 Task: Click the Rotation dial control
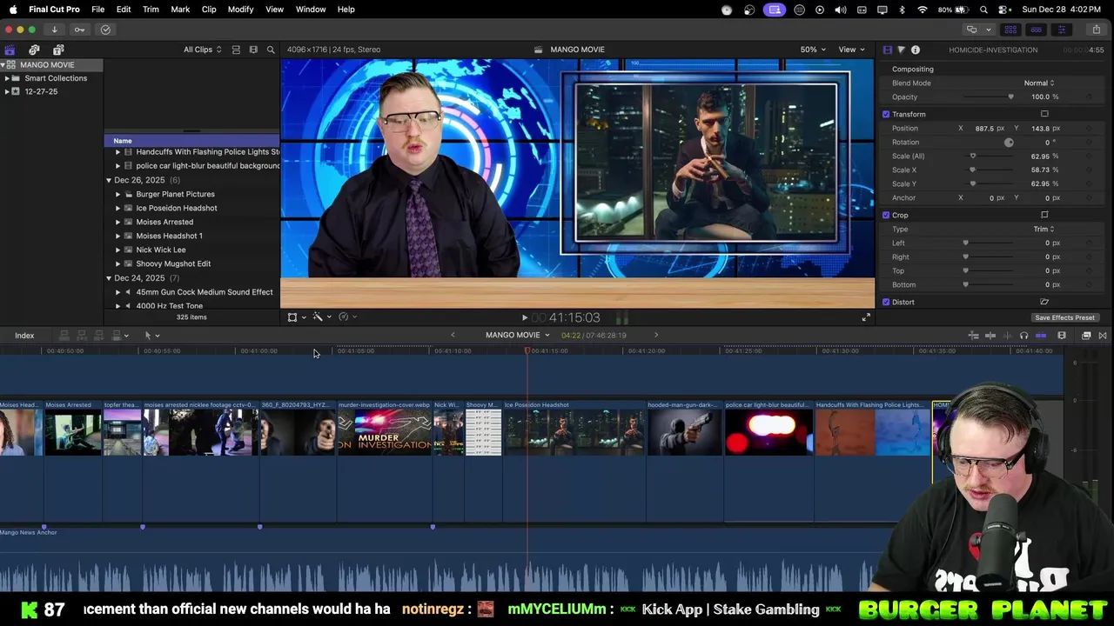point(1009,142)
